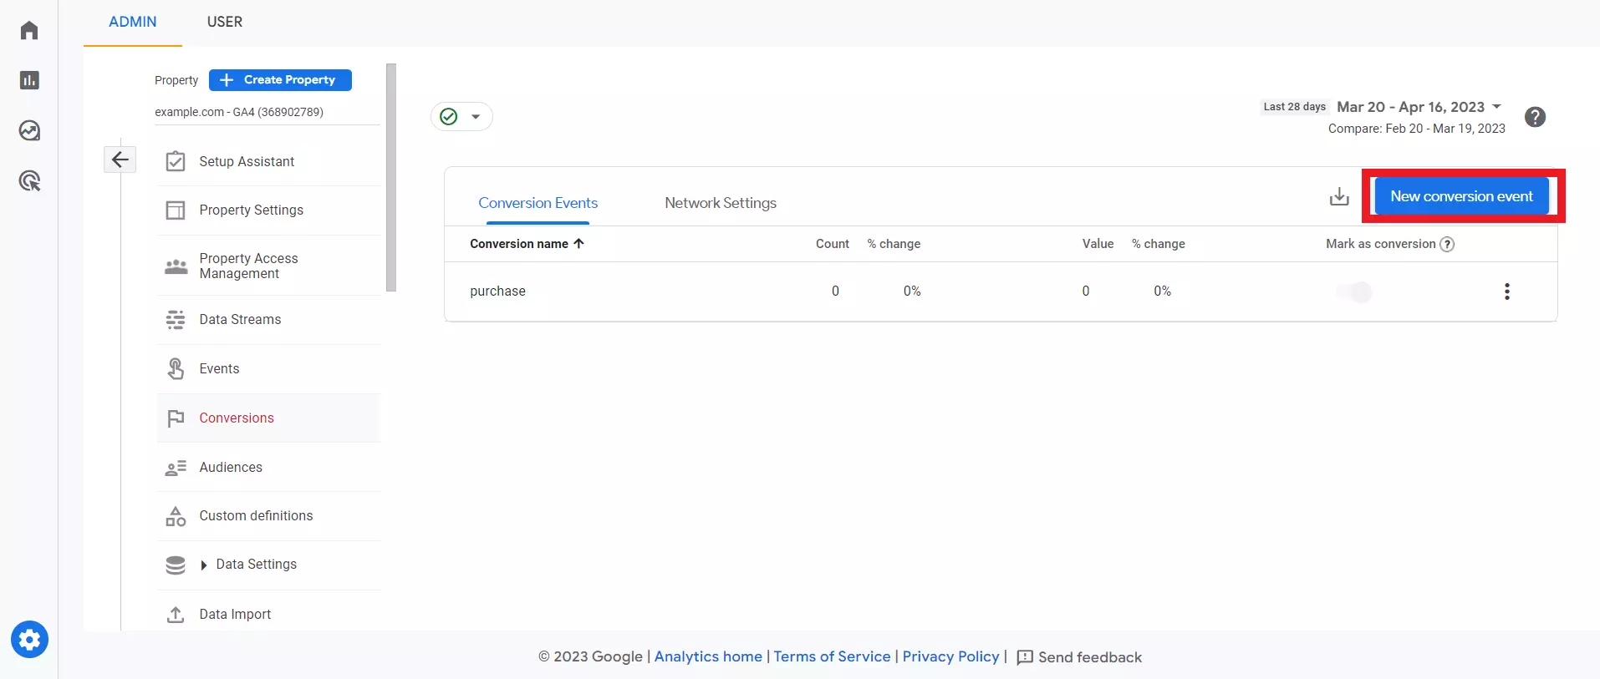The height and width of the screenshot is (679, 1600).
Task: Click the Custom definitions shapes icon
Action: [176, 516]
